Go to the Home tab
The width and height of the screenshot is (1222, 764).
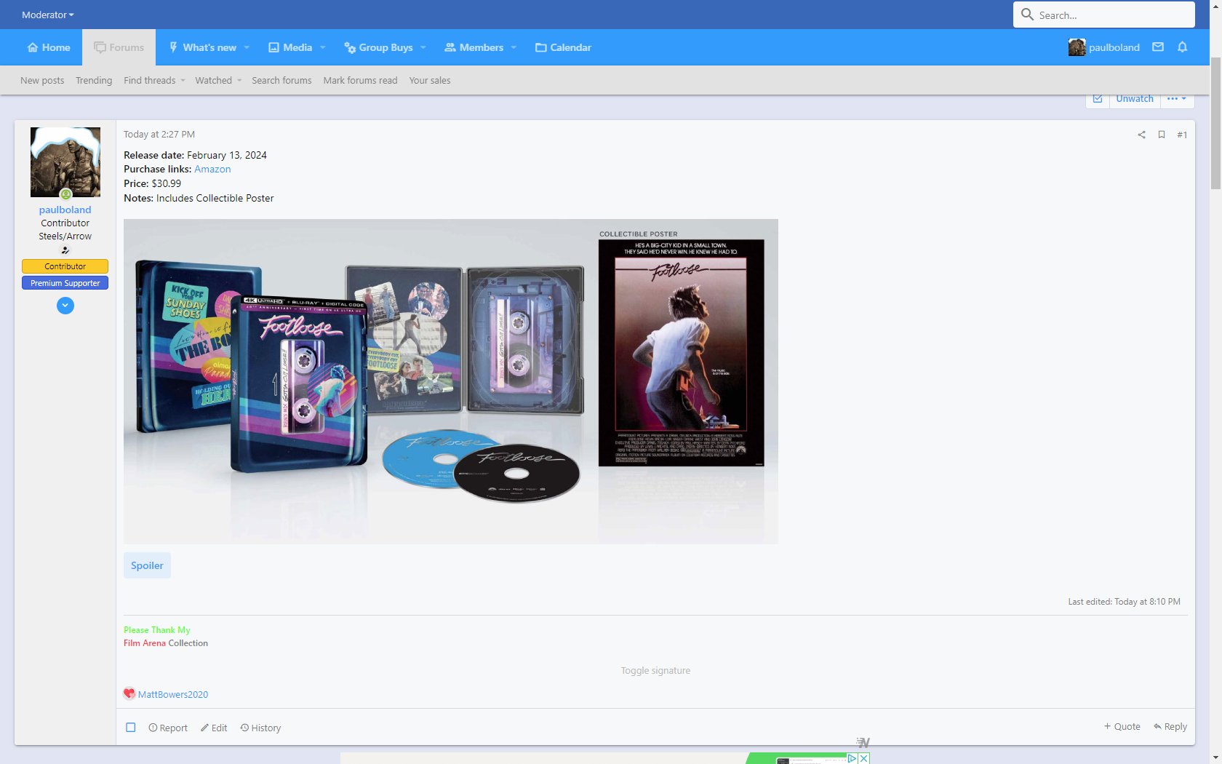pyautogui.click(x=49, y=47)
